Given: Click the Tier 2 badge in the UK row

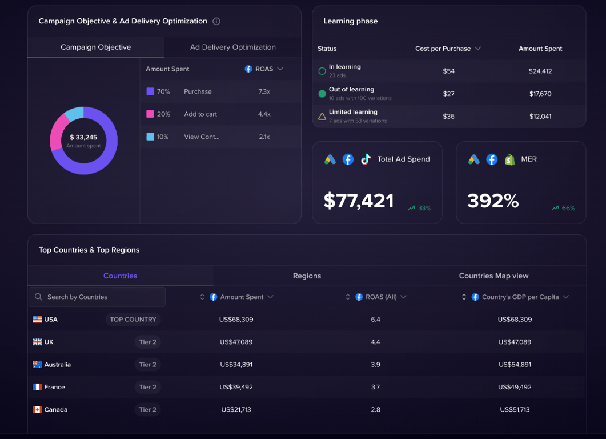Looking at the screenshot, I should [x=147, y=342].
